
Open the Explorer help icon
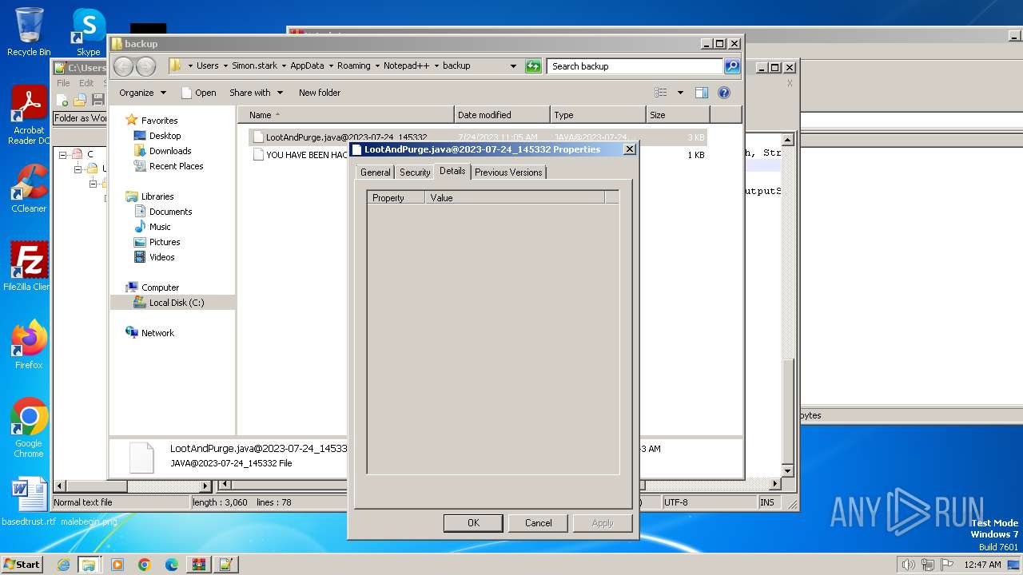point(724,93)
